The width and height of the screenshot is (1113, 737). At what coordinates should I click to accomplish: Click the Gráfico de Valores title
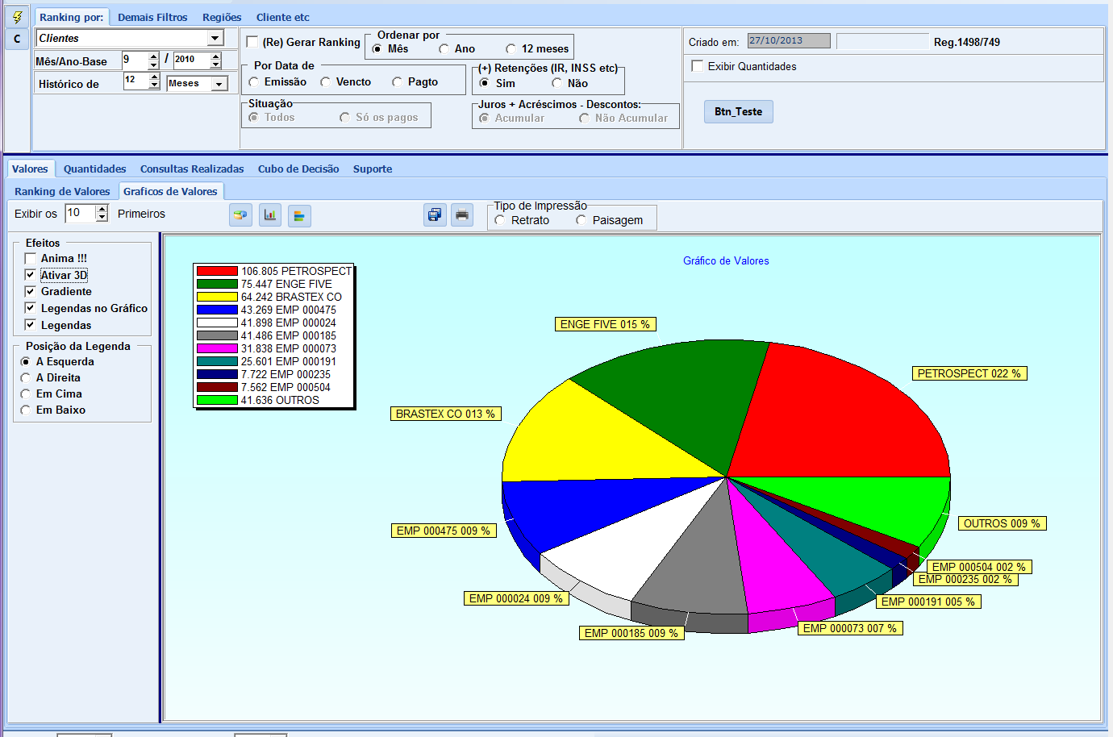pyautogui.click(x=726, y=260)
